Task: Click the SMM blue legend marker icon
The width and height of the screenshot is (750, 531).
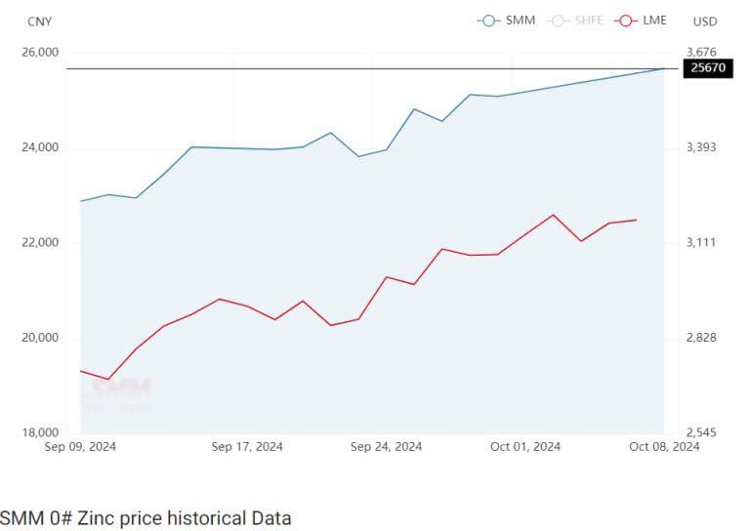Action: point(489,20)
